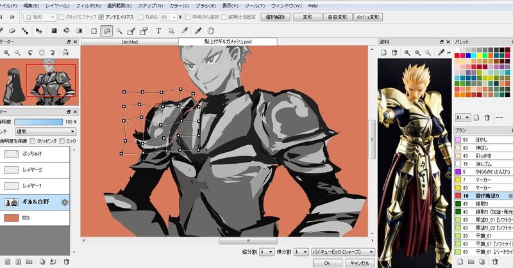
Task: Open the レイヤー(L) menu
Action: [x=58, y=6]
